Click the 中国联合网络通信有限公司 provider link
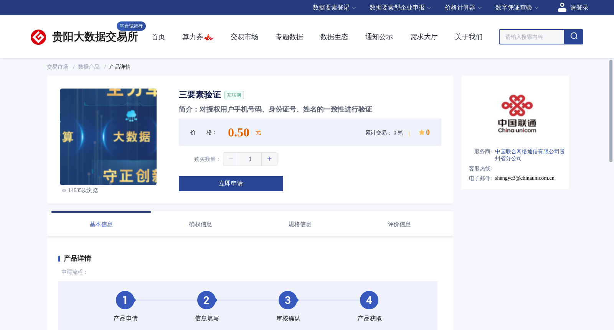The height and width of the screenshot is (330, 614). point(530,155)
